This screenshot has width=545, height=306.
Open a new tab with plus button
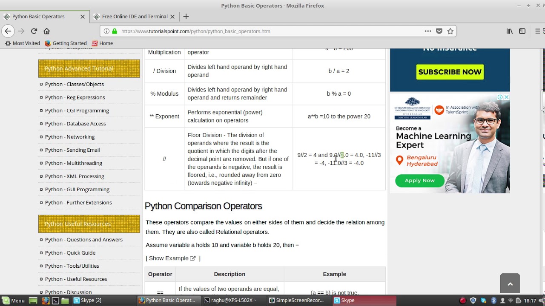point(186,17)
